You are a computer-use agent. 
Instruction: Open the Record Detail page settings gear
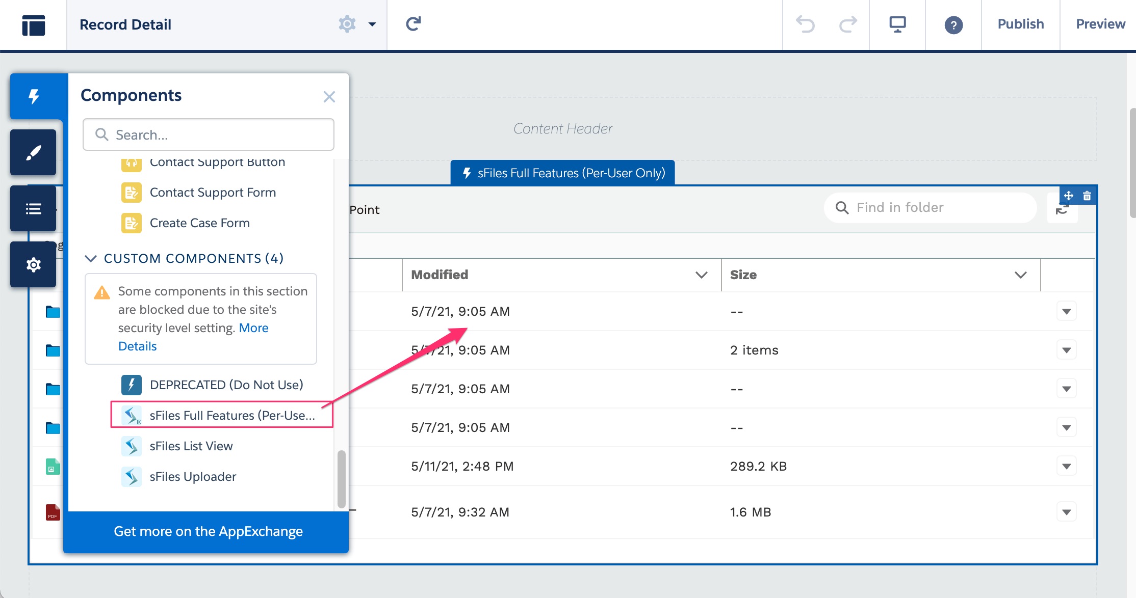tap(347, 24)
